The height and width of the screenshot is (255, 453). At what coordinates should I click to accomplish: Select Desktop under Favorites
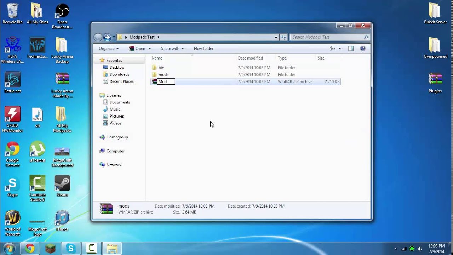116,67
